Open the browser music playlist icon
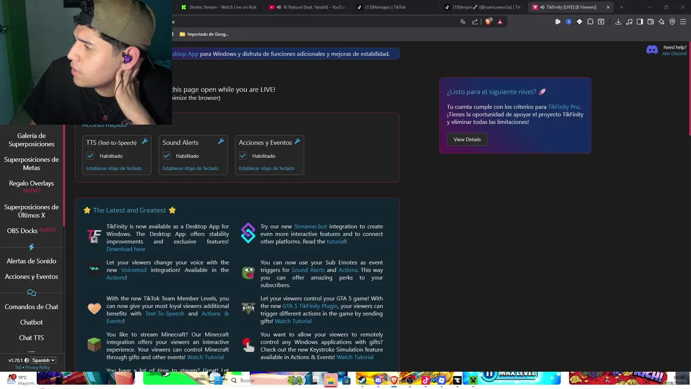This screenshot has width=691, height=389. tap(629, 22)
